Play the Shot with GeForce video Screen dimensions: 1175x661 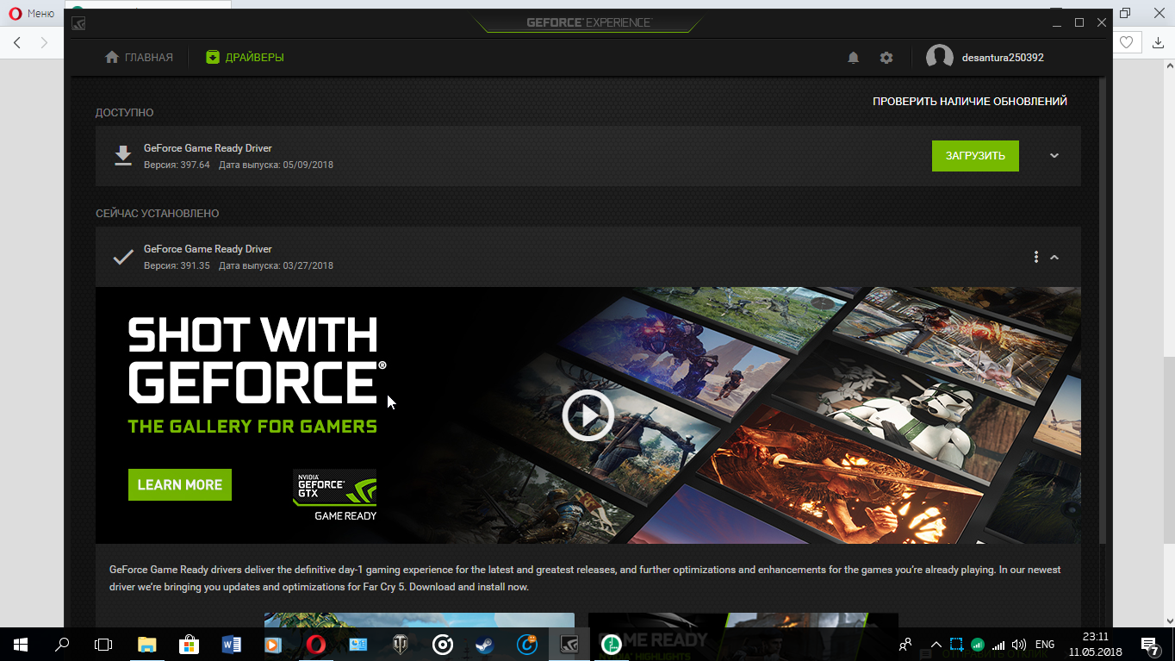point(587,415)
